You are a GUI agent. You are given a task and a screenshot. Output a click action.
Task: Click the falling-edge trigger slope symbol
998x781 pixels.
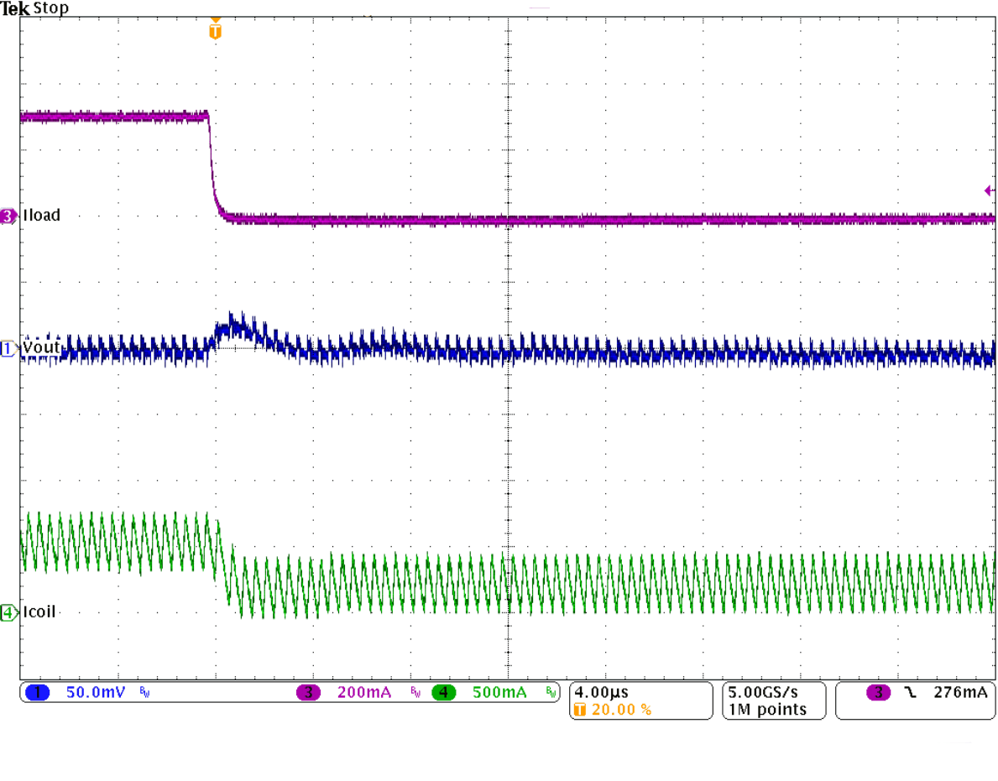pyautogui.click(x=909, y=693)
